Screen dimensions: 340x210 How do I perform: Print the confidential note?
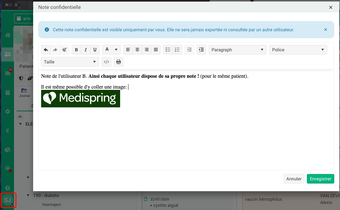click(119, 62)
